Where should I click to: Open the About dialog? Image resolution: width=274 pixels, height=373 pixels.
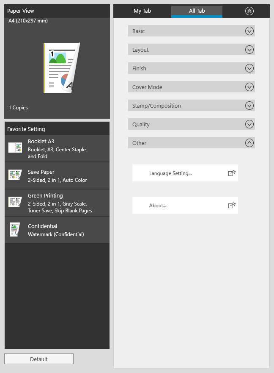pyautogui.click(x=185, y=205)
